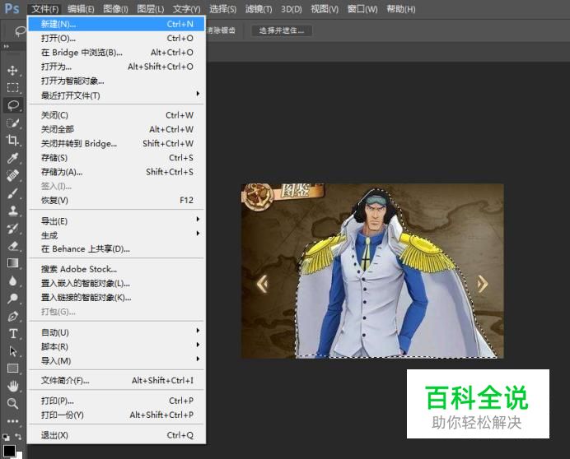This screenshot has width=570, height=459.
Task: Click the character image in canvas
Action: coord(372,271)
